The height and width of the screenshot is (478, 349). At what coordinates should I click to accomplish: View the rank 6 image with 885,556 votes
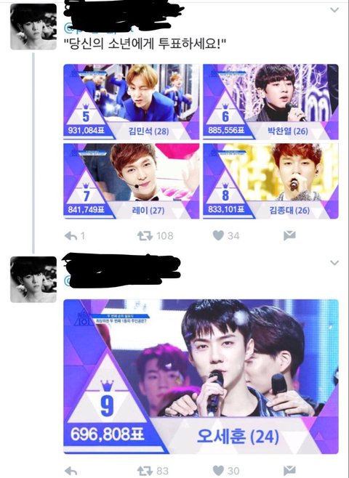(271, 102)
